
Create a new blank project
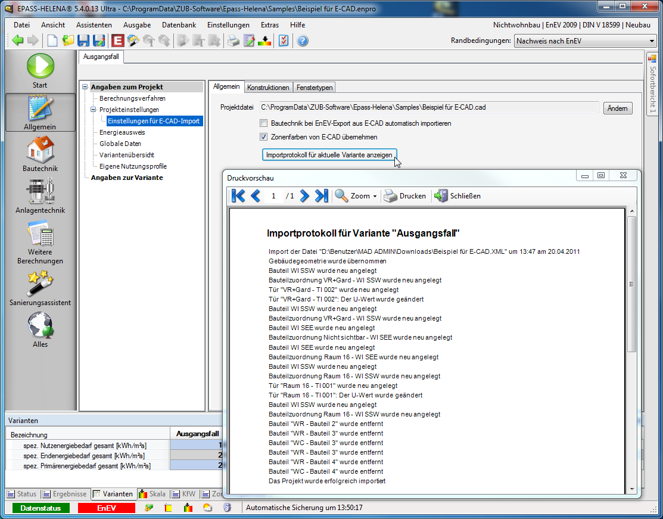(52, 41)
